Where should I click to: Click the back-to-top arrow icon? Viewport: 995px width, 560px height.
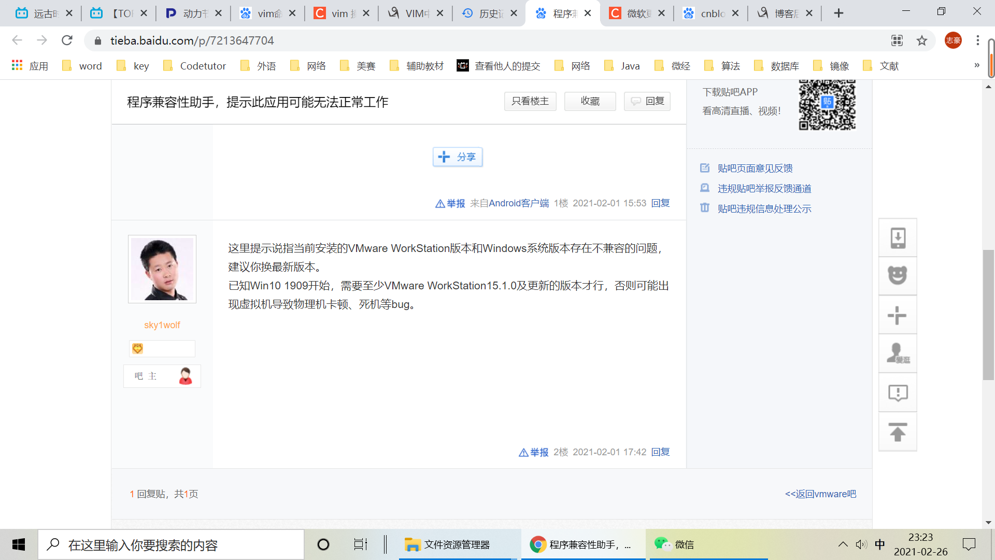(898, 432)
